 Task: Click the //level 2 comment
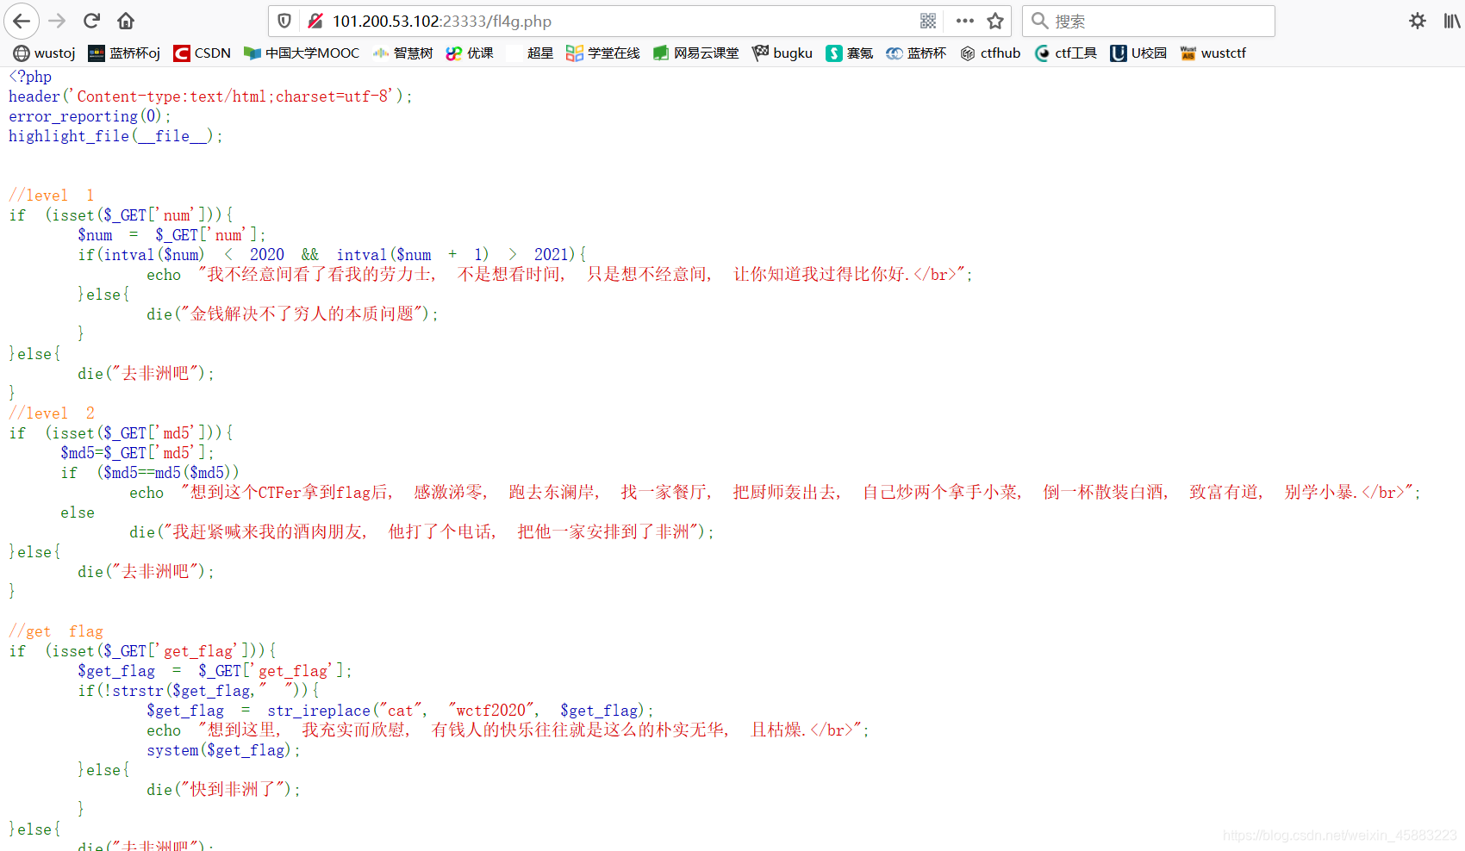point(52,413)
